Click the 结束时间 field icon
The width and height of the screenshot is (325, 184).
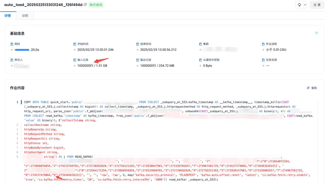[x=137, y=44]
